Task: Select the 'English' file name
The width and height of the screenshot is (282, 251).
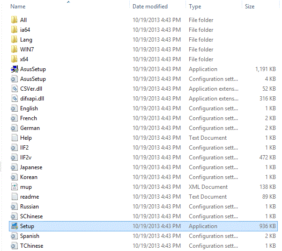Action: pos(29,108)
